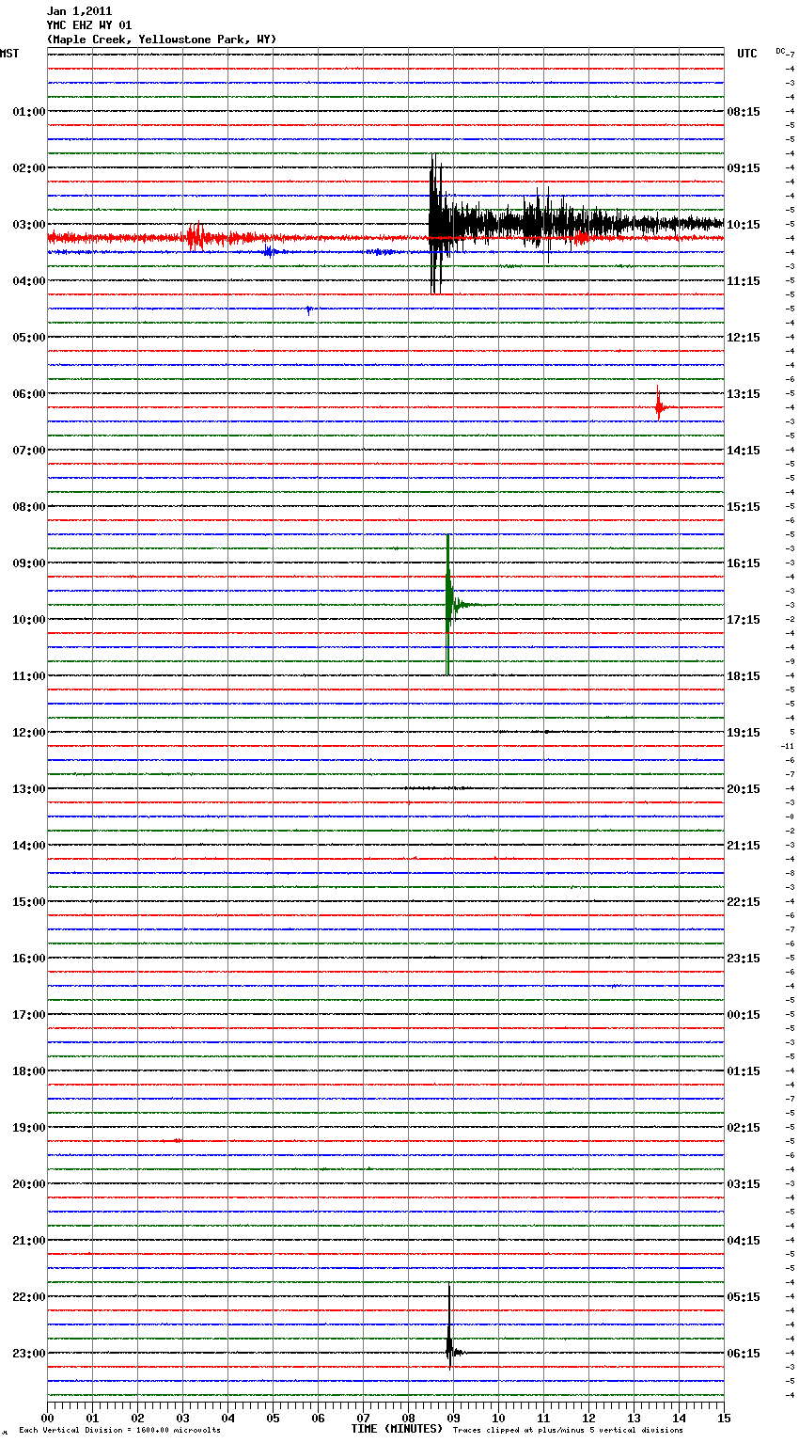Pick the 06:00 MST time label
This screenshot has width=799, height=1443.
coord(29,393)
